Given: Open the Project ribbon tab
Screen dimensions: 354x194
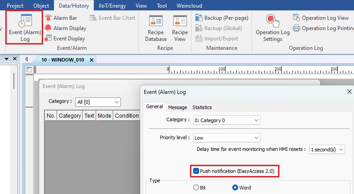Looking at the screenshot, I should [15, 6].
